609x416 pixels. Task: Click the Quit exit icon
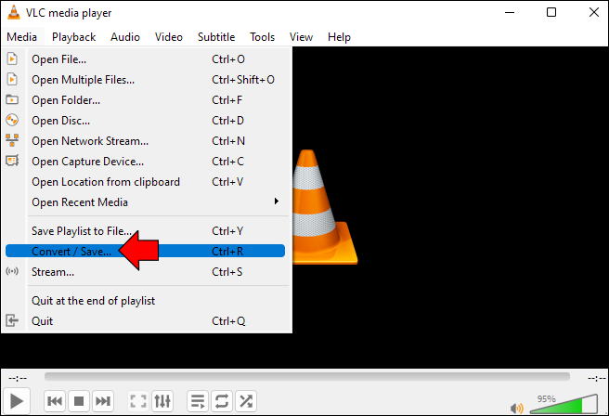[12, 320]
